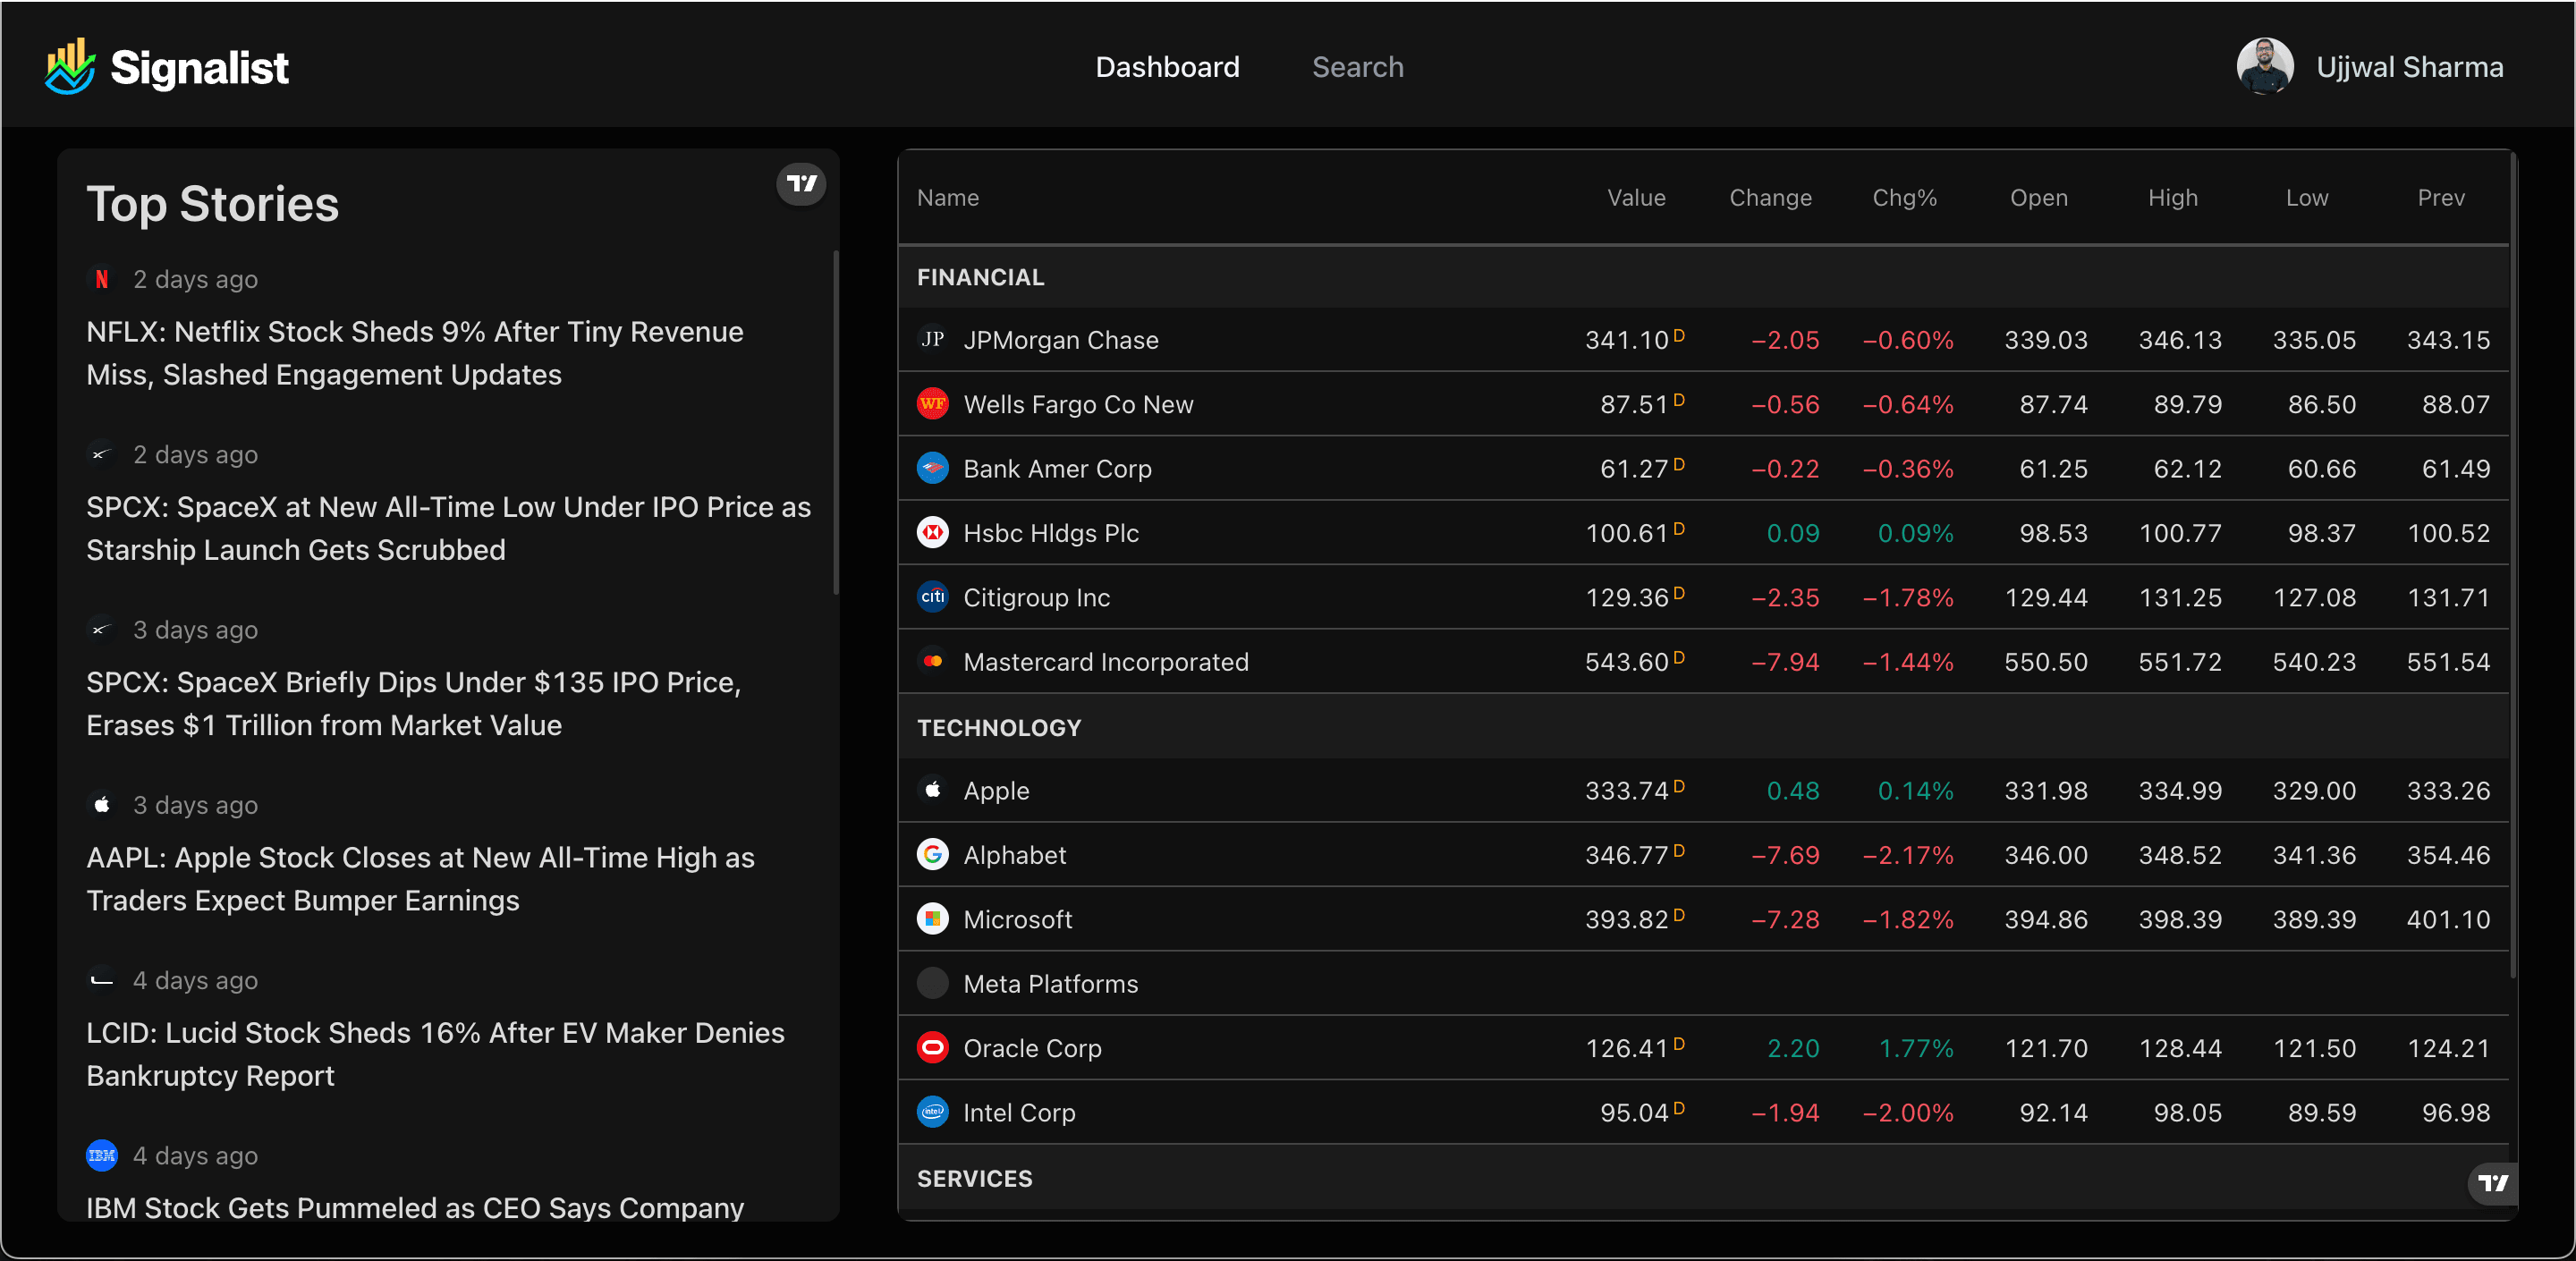Click the Chg% column header
The width and height of the screenshot is (2576, 1261).
pyautogui.click(x=1904, y=197)
